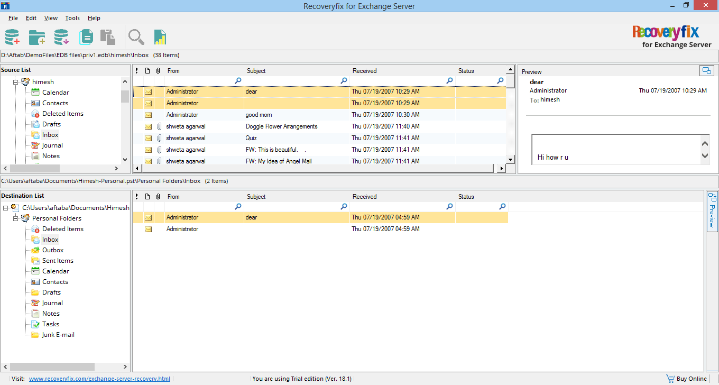Click the Journal icon in Source List
Screen dimensions: 719x385
coord(35,145)
